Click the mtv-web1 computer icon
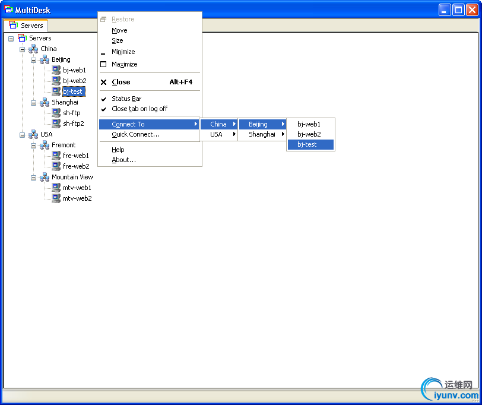 click(56, 188)
